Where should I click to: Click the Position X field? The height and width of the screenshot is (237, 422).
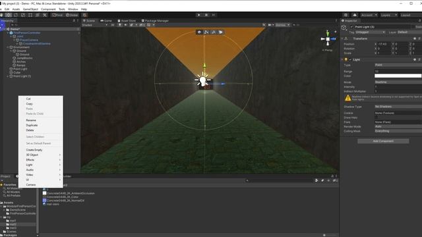click(x=384, y=44)
